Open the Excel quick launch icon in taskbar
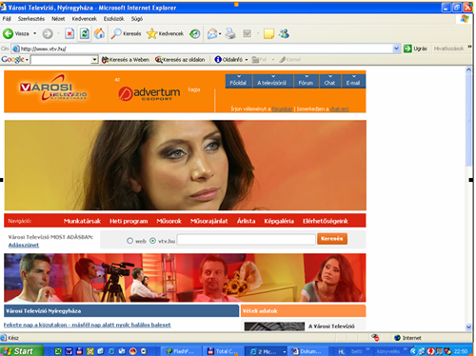Image resolution: width=476 pixels, height=356 pixels. pyautogui.click(x=58, y=351)
